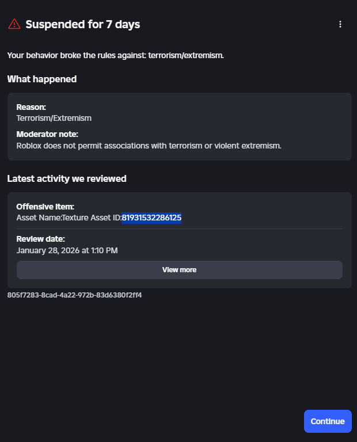Click the January 28, 2026 review date
This screenshot has width=357, height=442.
(67, 250)
